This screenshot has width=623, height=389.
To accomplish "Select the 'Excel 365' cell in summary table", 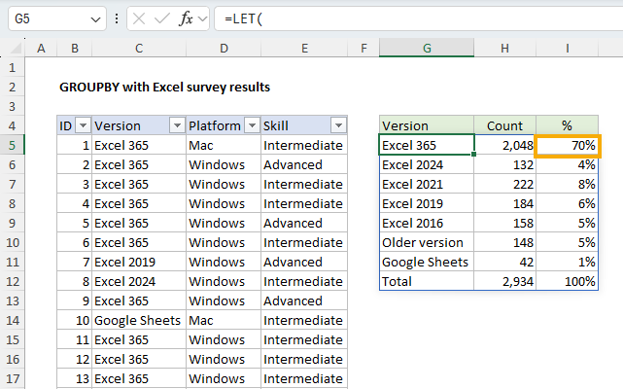I will 427,145.
